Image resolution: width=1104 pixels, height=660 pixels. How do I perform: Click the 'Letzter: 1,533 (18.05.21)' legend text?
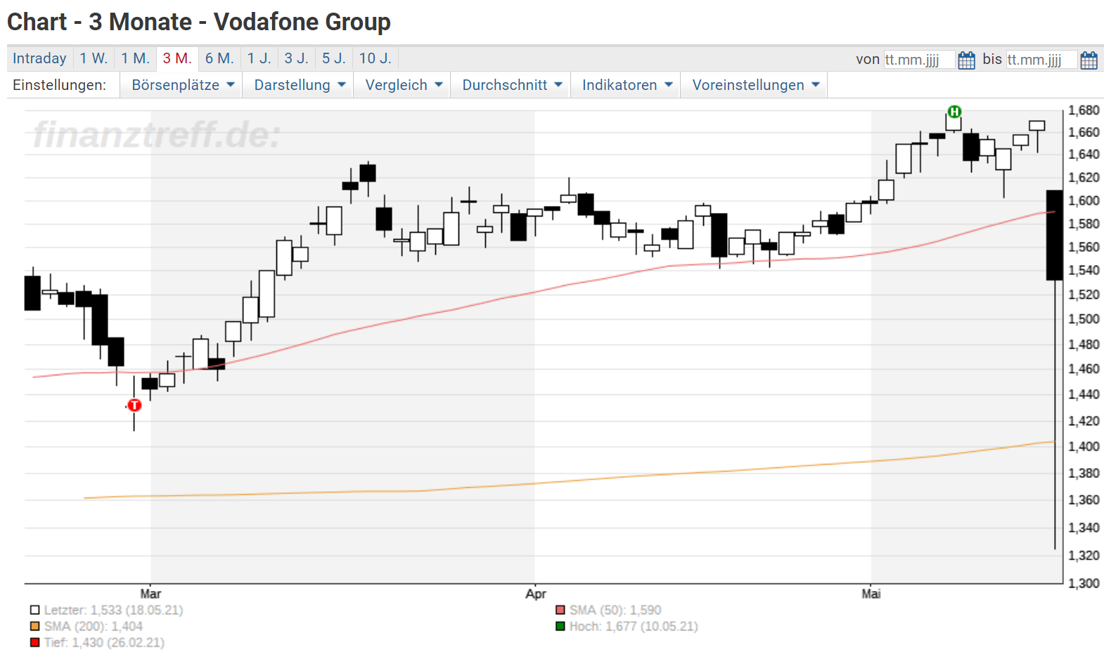pos(113,610)
